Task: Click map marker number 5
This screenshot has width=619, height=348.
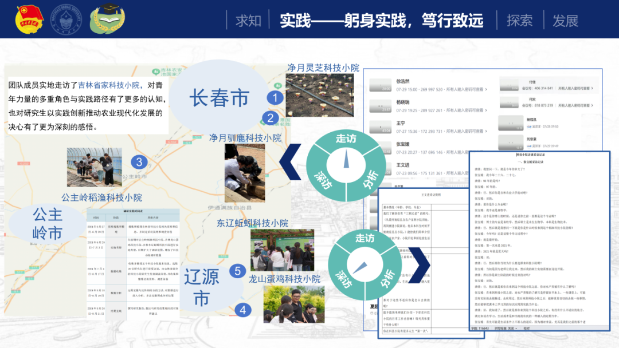Action: (237, 270)
